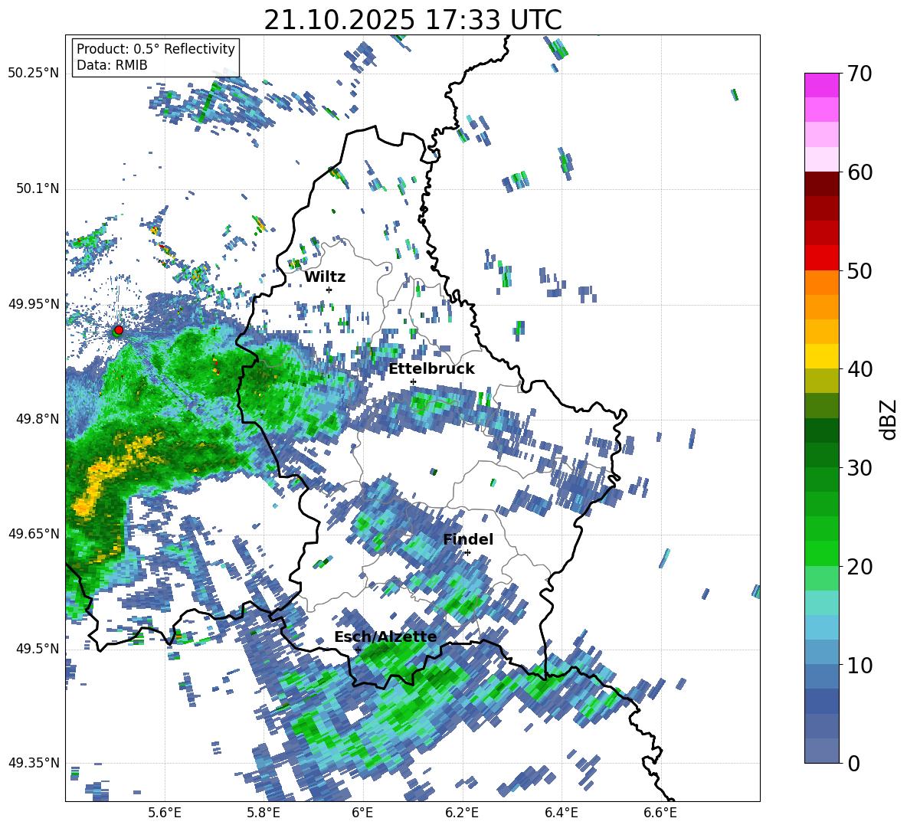
Task: Click the 6.6°E longitude label
Action: pos(660,813)
